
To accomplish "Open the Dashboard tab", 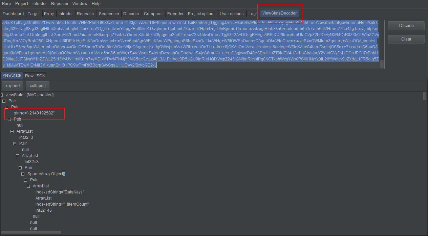I will (x=13, y=14).
